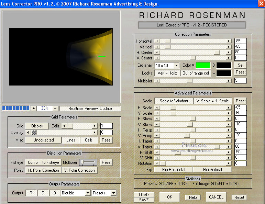Click right arrow of Grid Cells slider
Viewport: 265px width, 204px height.
point(95,126)
